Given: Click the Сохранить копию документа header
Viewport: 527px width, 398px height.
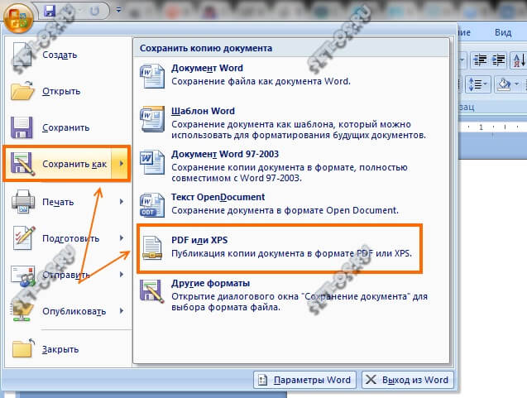Looking at the screenshot, I should 206,48.
